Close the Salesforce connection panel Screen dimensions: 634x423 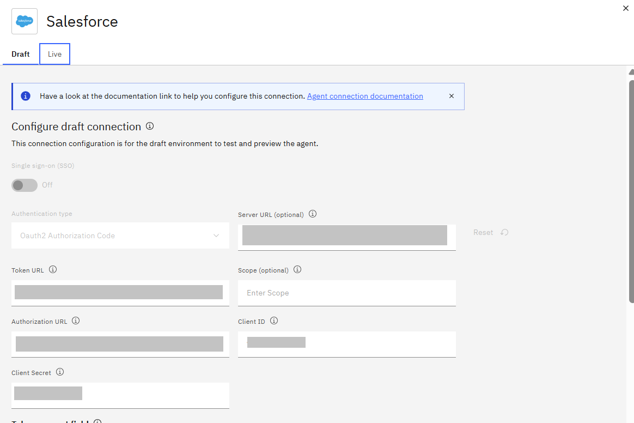click(625, 8)
